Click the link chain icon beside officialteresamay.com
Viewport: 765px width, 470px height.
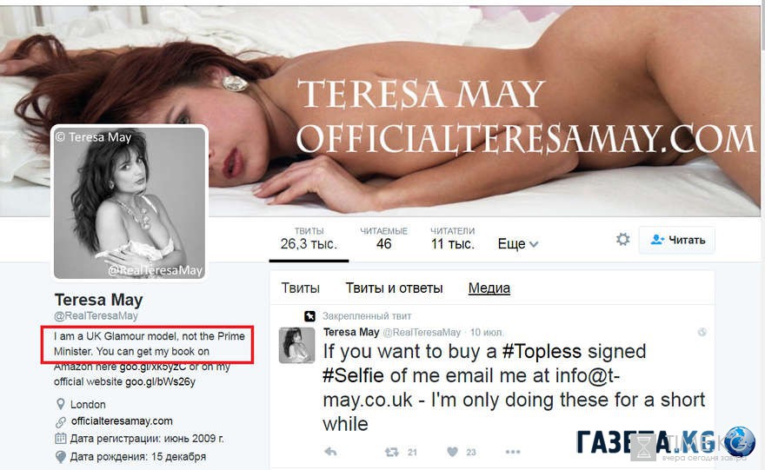61,421
